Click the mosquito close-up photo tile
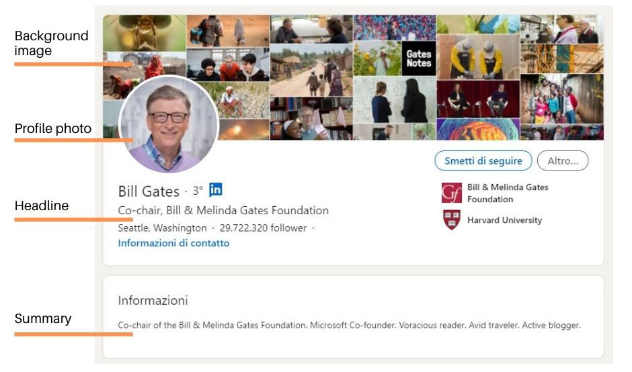This screenshot has height=372, width=632. 145,32
